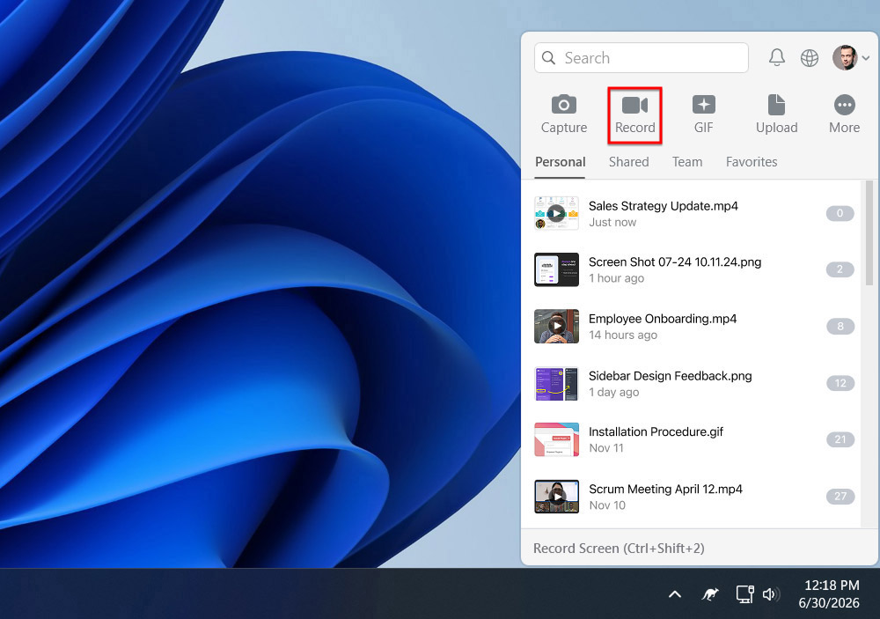This screenshot has height=619, width=880.
Task: Show hidden icons in system tray
Action: 675,593
